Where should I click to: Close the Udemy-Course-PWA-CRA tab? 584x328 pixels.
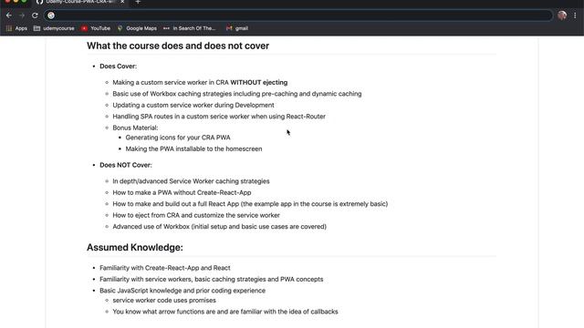[x=122, y=2]
